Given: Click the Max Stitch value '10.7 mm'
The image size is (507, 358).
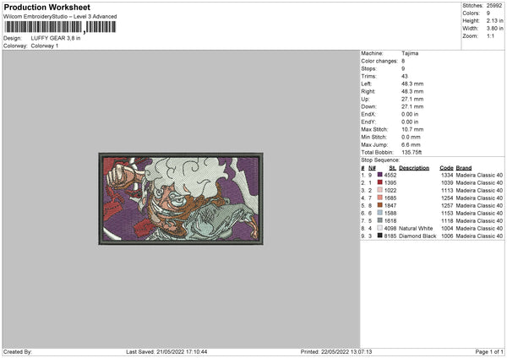Looking at the screenshot, I should click(412, 129).
